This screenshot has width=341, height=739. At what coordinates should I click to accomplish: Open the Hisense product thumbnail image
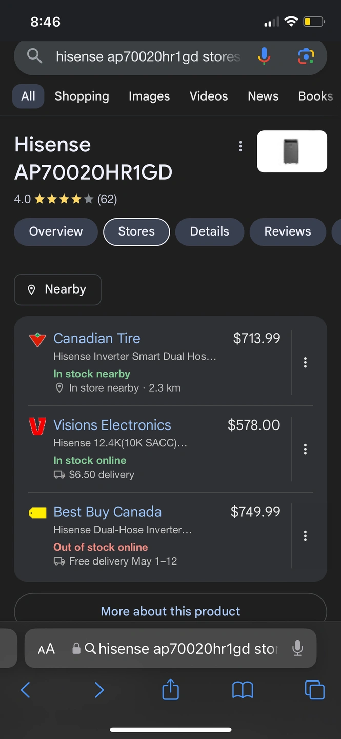pos(292,151)
